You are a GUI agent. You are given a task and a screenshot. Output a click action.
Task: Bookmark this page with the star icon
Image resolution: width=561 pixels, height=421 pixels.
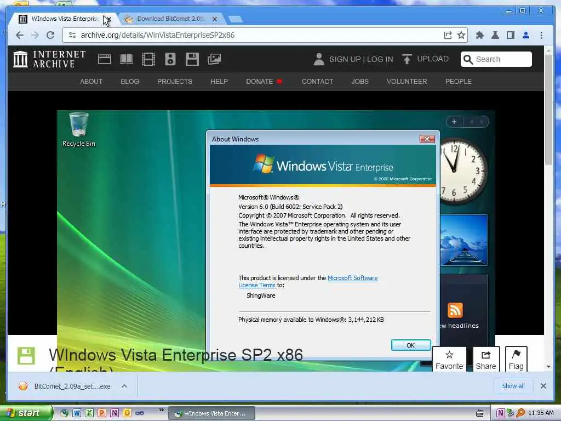click(x=461, y=35)
